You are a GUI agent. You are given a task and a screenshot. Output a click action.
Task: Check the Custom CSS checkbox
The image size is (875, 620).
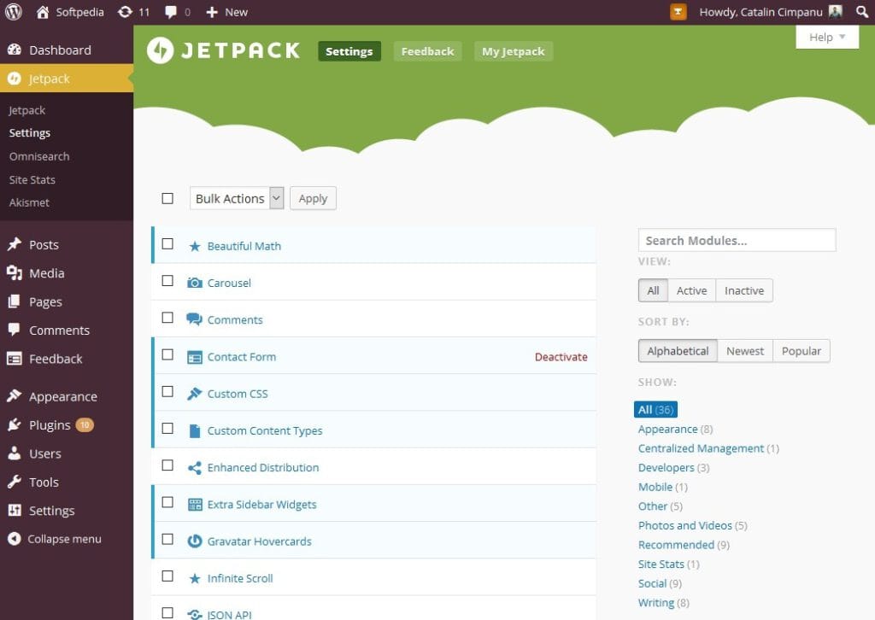pyautogui.click(x=167, y=394)
